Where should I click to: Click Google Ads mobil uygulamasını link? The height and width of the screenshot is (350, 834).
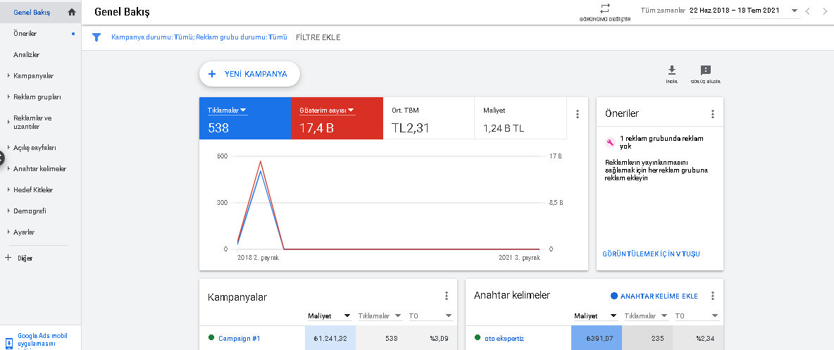pos(42,340)
